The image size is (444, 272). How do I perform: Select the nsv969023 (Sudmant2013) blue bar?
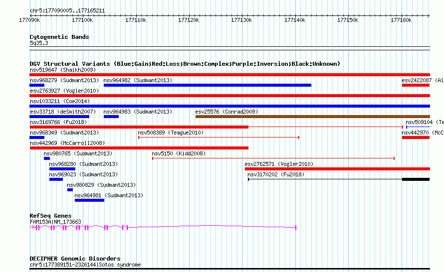[56, 179]
